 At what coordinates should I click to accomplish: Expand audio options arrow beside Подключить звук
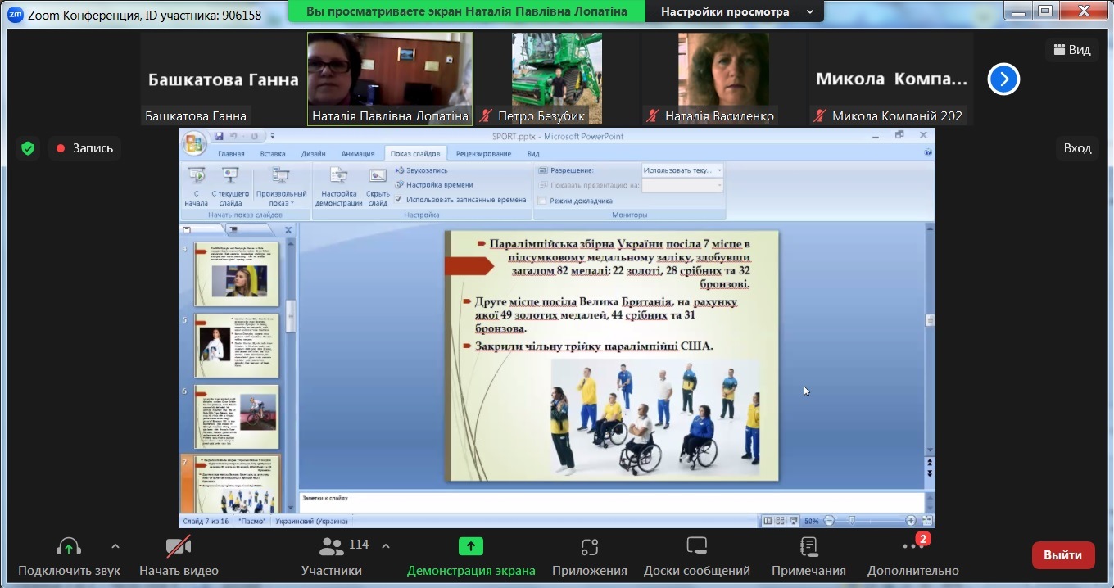click(x=115, y=546)
